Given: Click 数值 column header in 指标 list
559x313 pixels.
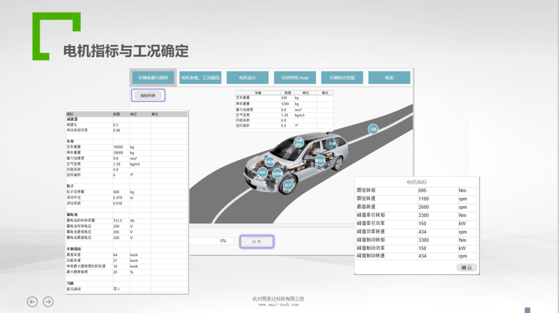Looking at the screenshot, I should [x=121, y=114].
